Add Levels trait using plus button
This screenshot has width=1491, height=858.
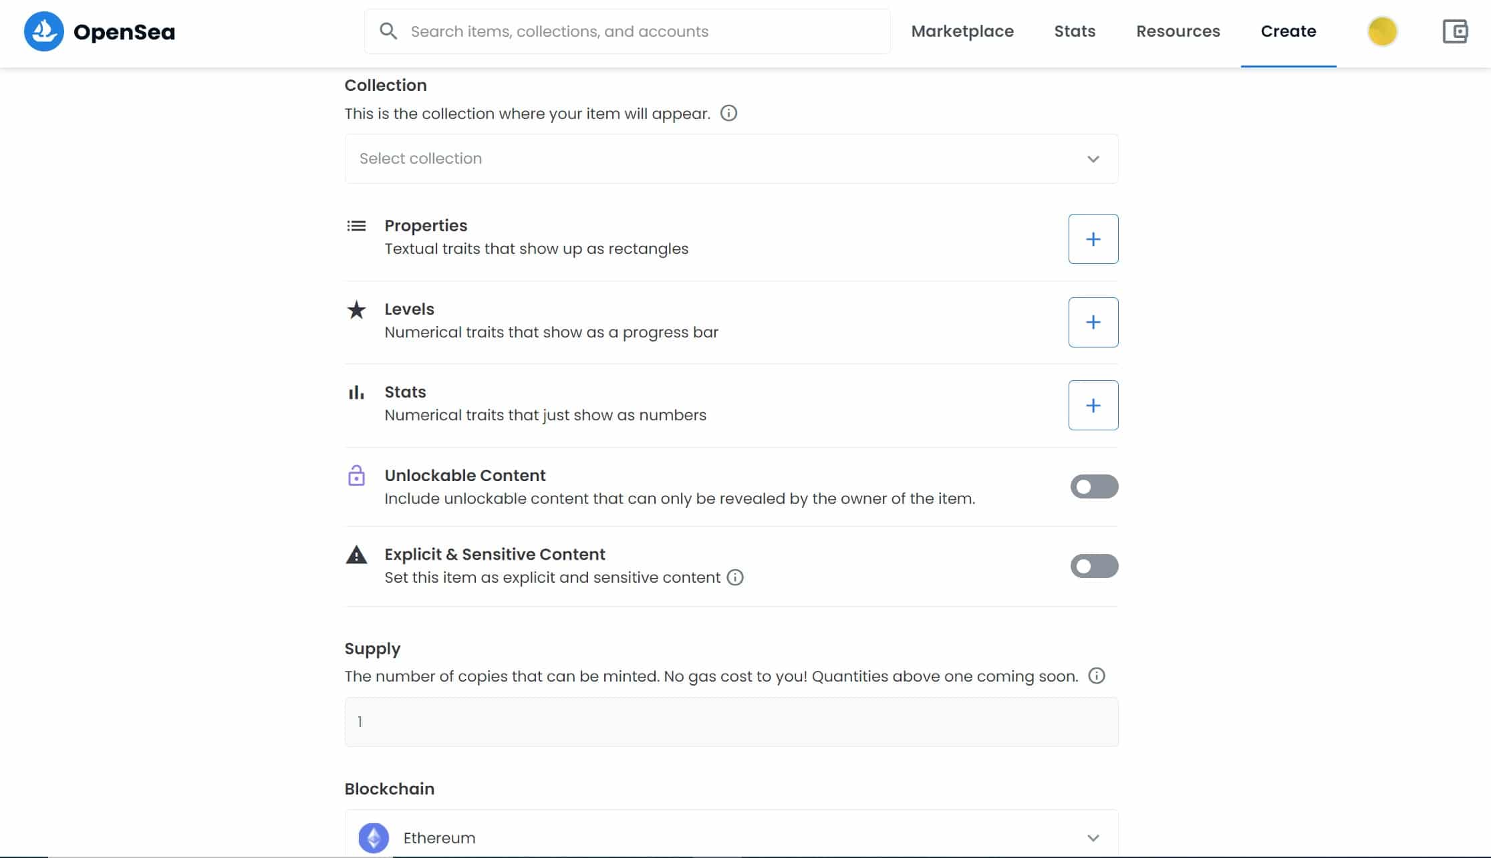coord(1093,322)
